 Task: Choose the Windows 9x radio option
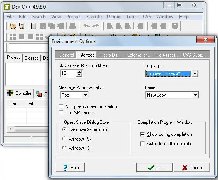(x=64, y=139)
